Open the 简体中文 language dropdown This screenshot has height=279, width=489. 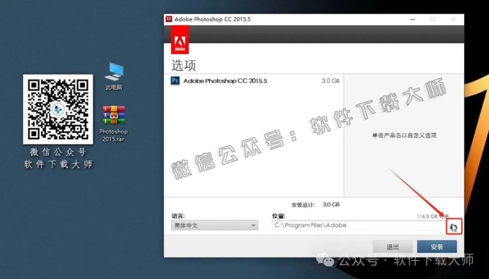click(x=214, y=225)
